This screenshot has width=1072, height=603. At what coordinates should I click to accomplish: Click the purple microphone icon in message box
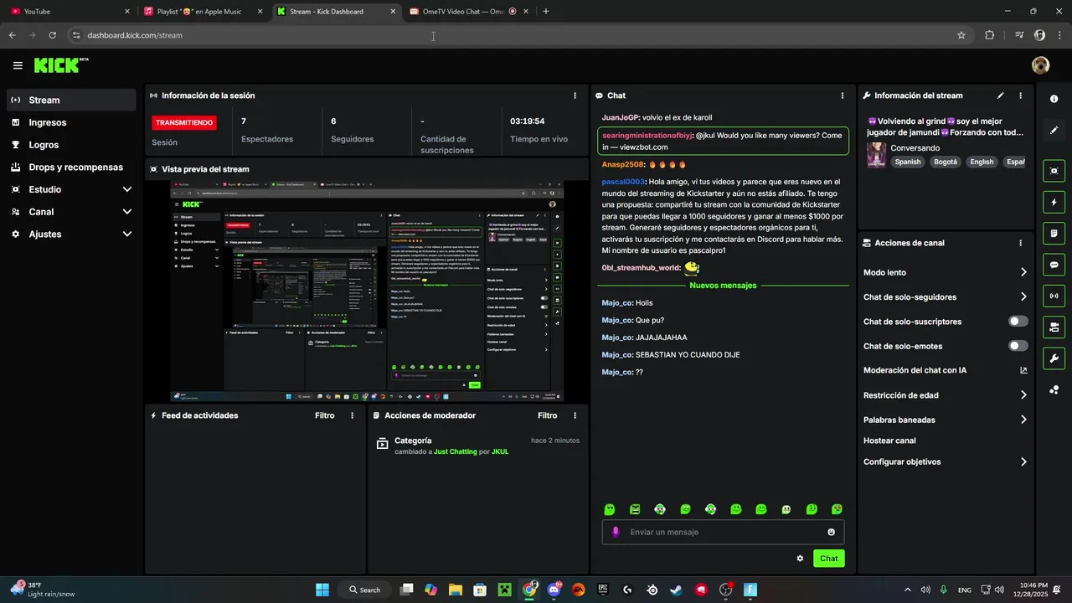point(616,532)
